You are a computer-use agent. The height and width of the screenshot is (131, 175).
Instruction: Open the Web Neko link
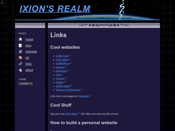pyautogui.click(x=72, y=114)
